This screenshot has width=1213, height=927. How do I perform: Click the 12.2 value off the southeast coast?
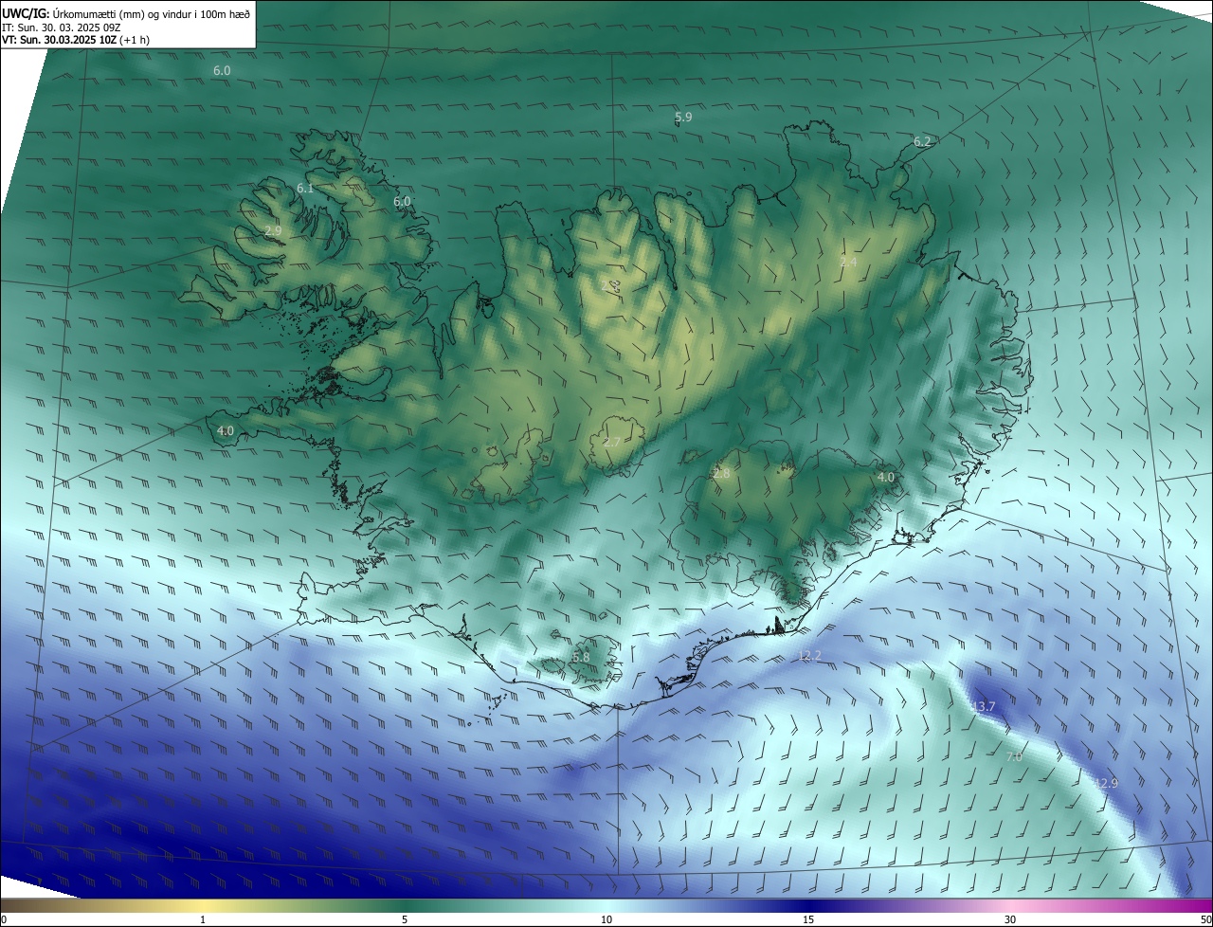pyautogui.click(x=809, y=656)
